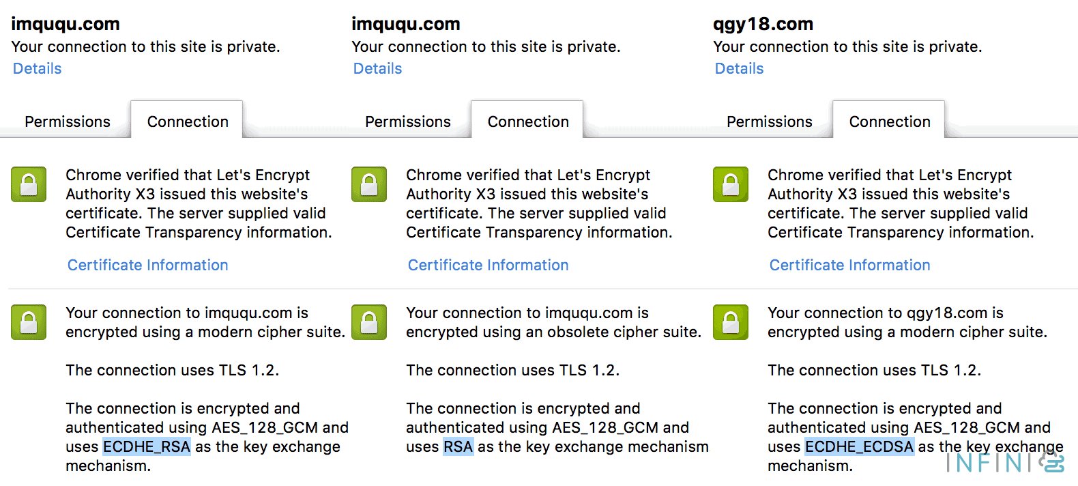This screenshot has height=486, width=1078.
Task: Click the lock icon for the obsolete cipher notice
Action: 368,322
